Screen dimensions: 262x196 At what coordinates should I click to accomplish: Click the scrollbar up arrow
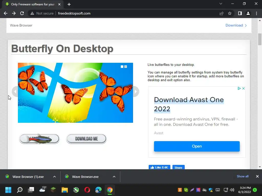260,20
